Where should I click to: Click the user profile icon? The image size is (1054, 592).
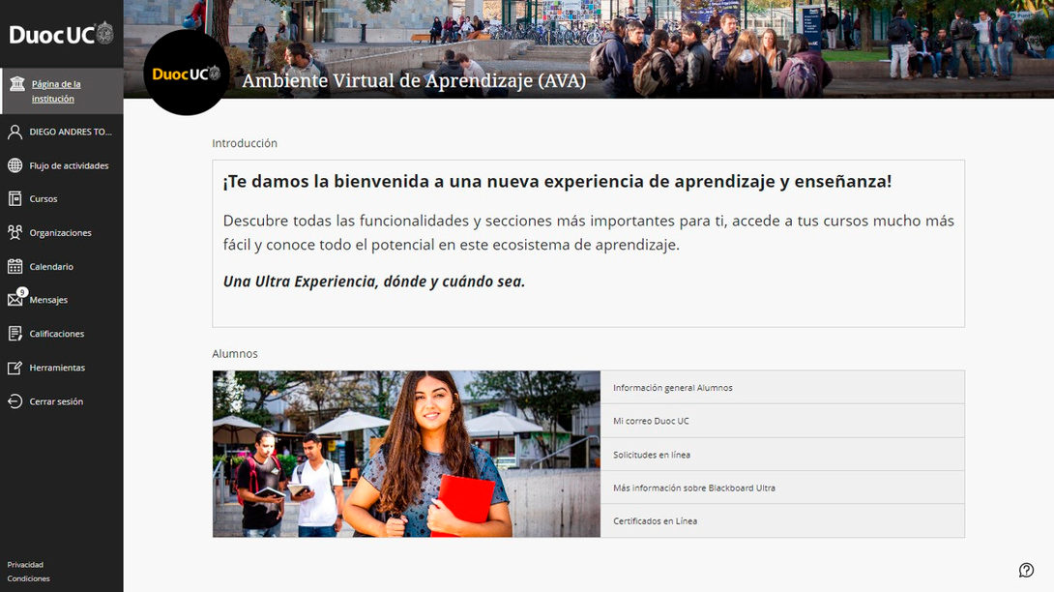[x=15, y=132]
